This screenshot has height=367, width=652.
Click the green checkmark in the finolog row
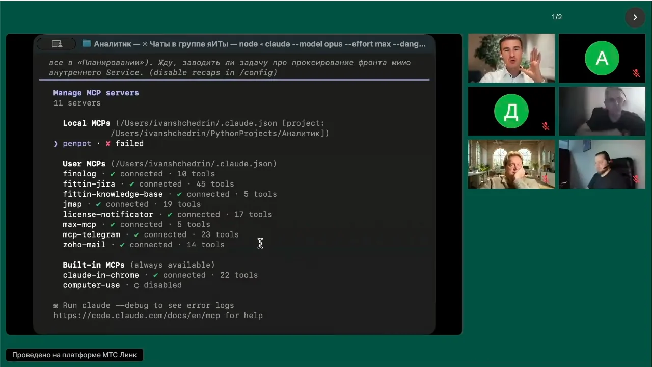[113, 174]
